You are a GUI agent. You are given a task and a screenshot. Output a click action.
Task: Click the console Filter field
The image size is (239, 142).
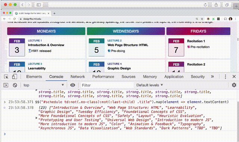coord(107,85)
